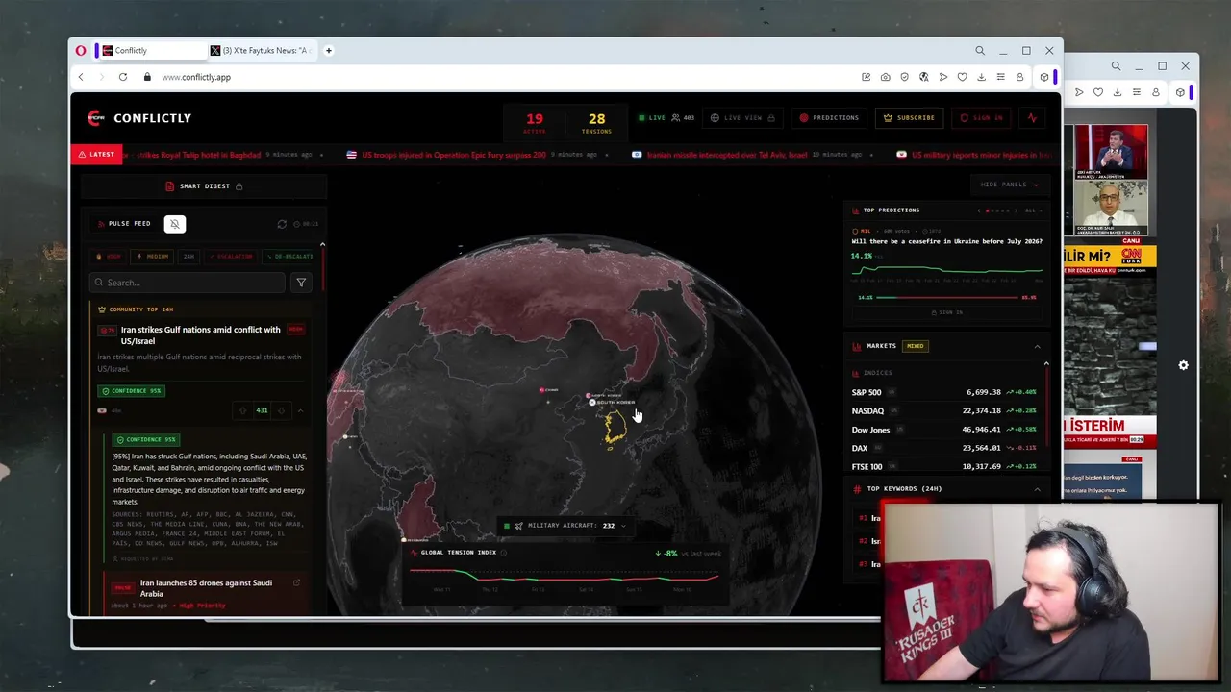The width and height of the screenshot is (1231, 692).
Task: Open the PREDICTIONS nav item
Action: [x=829, y=118]
